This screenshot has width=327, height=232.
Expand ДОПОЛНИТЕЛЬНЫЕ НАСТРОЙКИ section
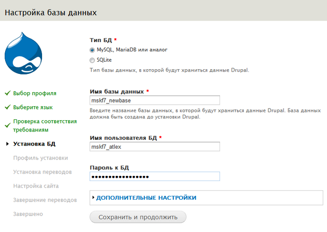pyautogui.click(x=146, y=198)
